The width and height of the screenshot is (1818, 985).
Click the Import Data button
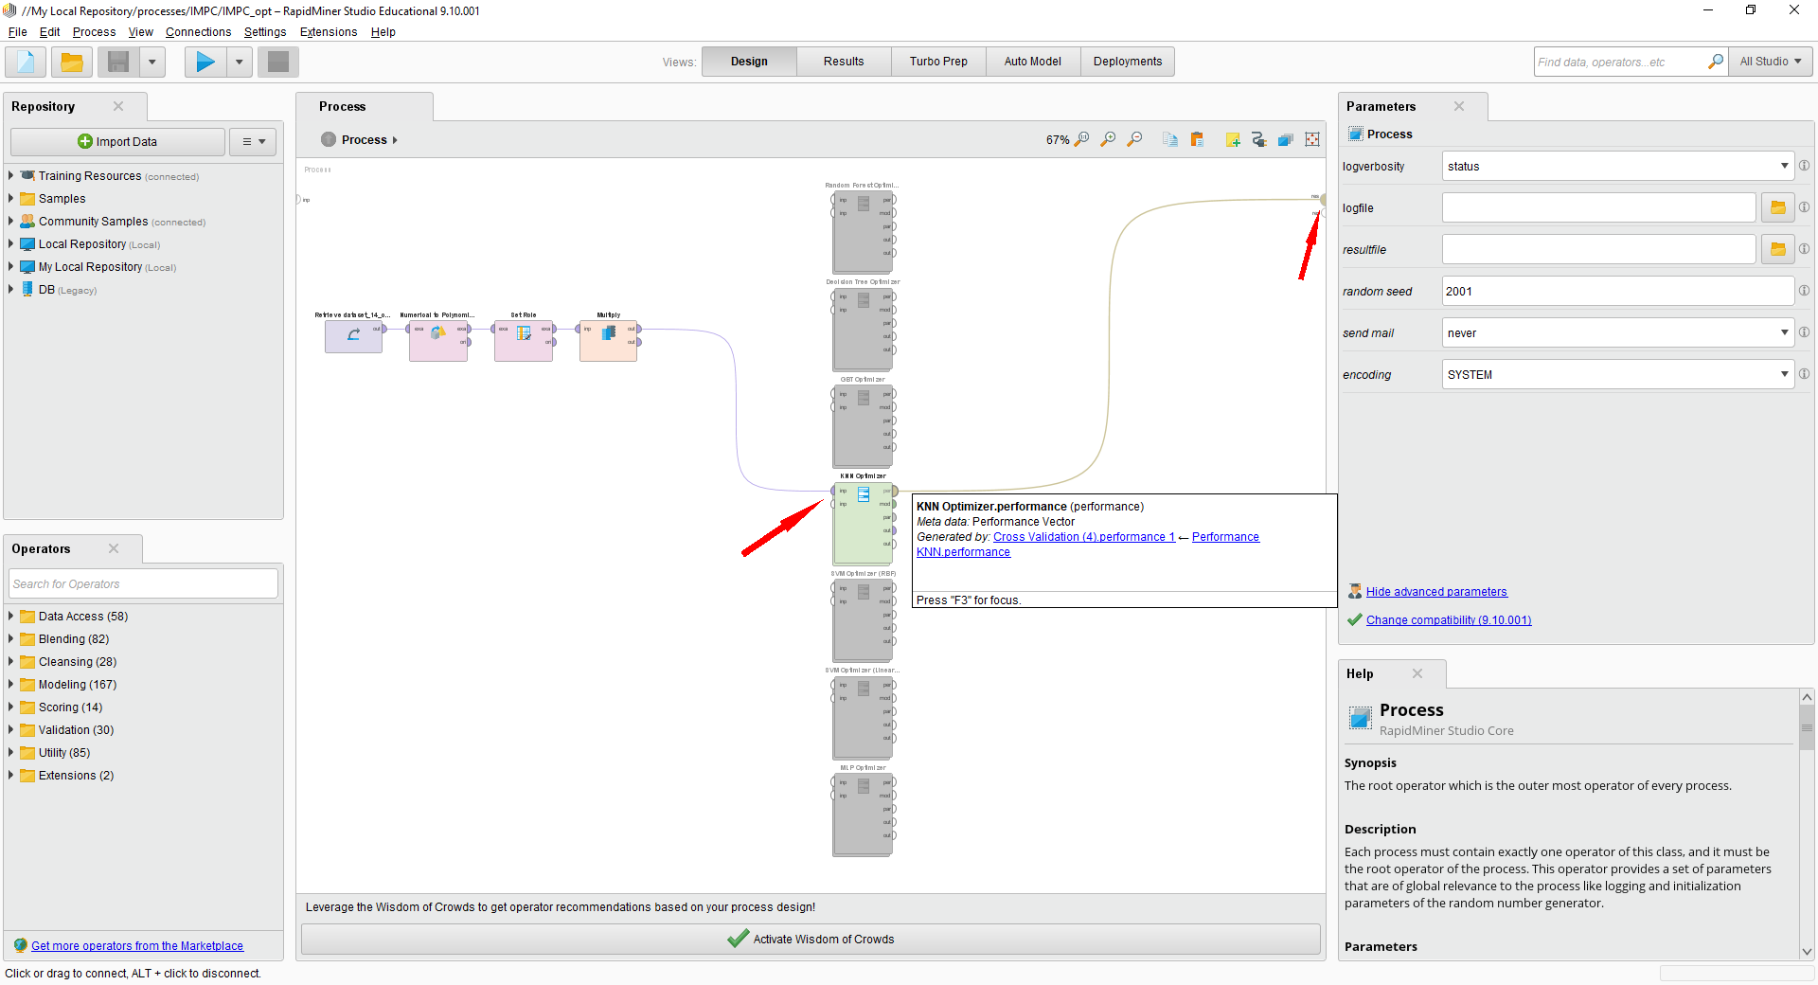point(117,141)
